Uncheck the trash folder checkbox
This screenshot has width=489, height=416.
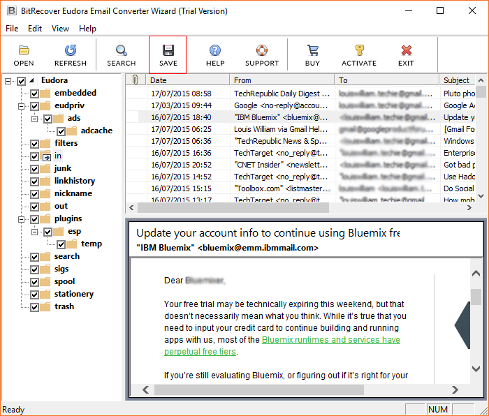tap(35, 307)
